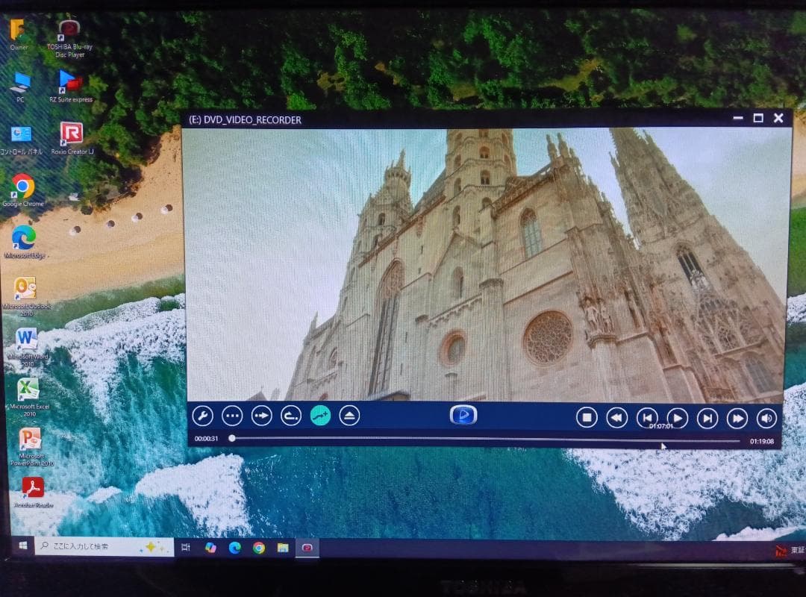Toggle the highlighted teal button in player
Screen dimensions: 806x597
coord(320,416)
